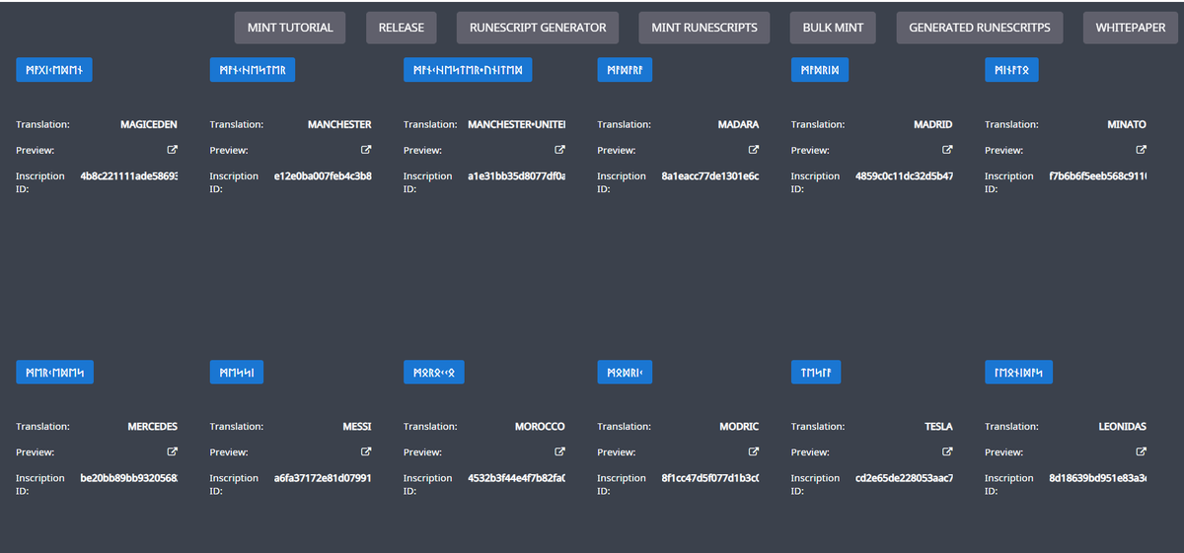Open the preview link icon for MANCHESTER
The width and height of the screenshot is (1184, 553).
coord(366,150)
